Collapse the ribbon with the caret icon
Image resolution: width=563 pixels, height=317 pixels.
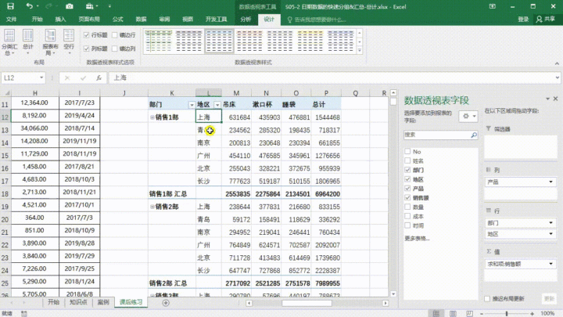(x=557, y=63)
